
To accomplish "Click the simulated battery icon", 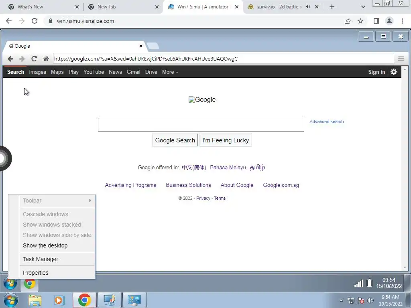I will tap(369, 283).
